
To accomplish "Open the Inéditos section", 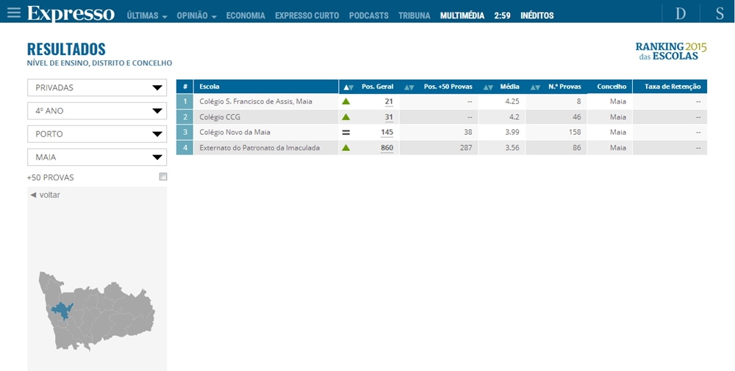I will point(537,16).
